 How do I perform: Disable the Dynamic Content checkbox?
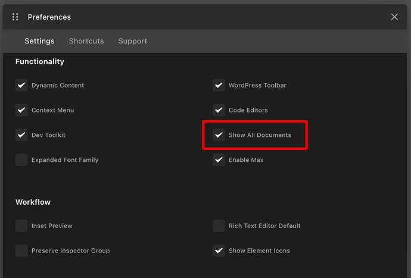pyautogui.click(x=21, y=85)
